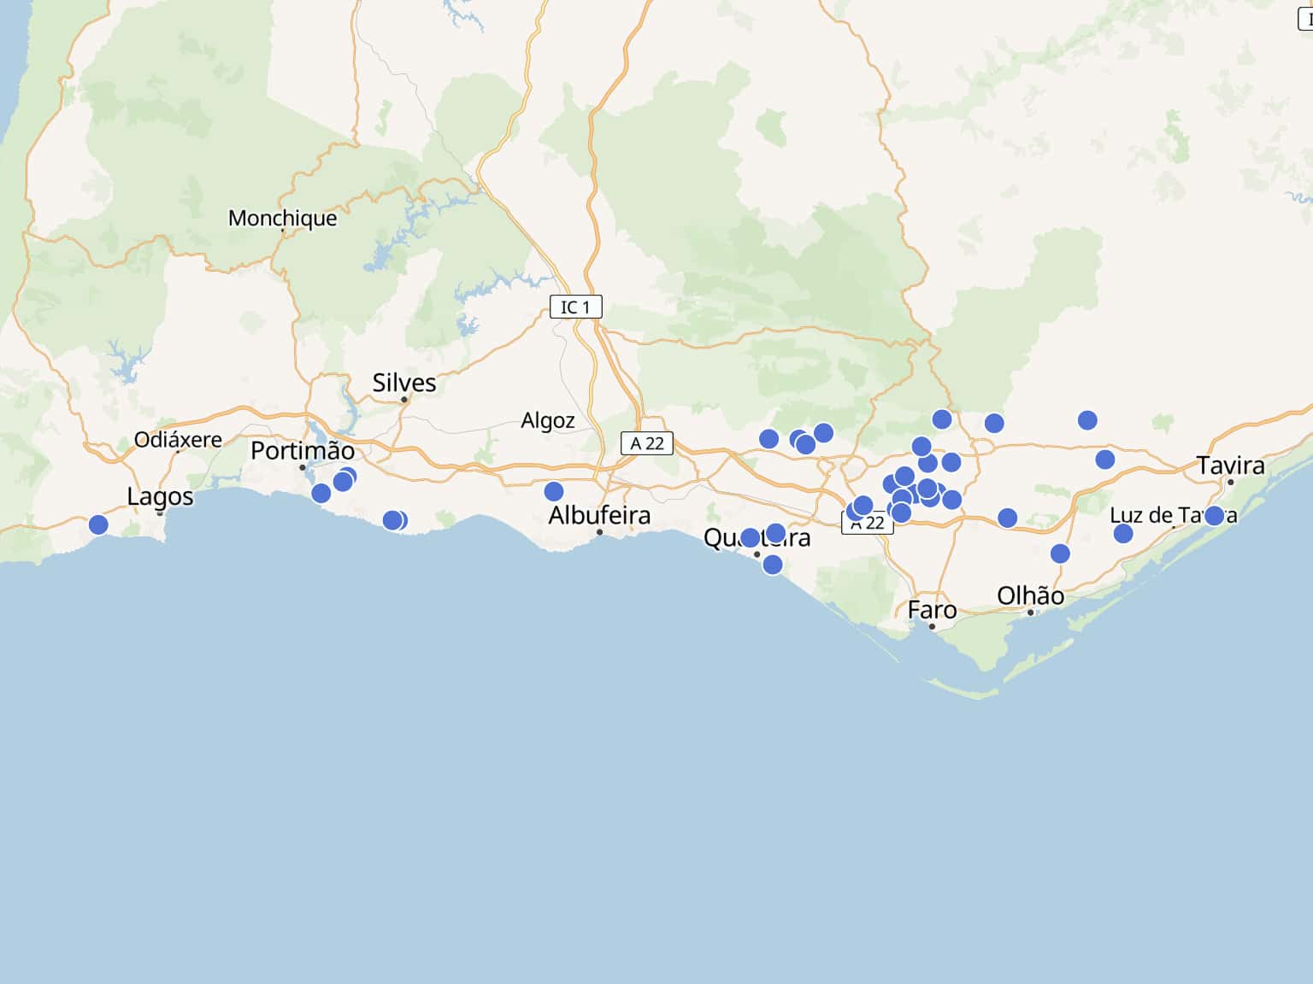Screen dimensions: 1313x984
Task: Click the marker overlapping the Luz de Tavira label
Action: coord(1214,515)
